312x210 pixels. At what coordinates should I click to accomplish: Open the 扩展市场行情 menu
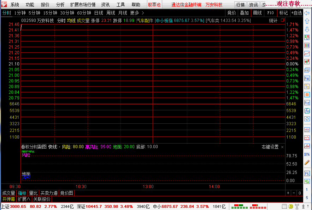(x=83, y=5)
